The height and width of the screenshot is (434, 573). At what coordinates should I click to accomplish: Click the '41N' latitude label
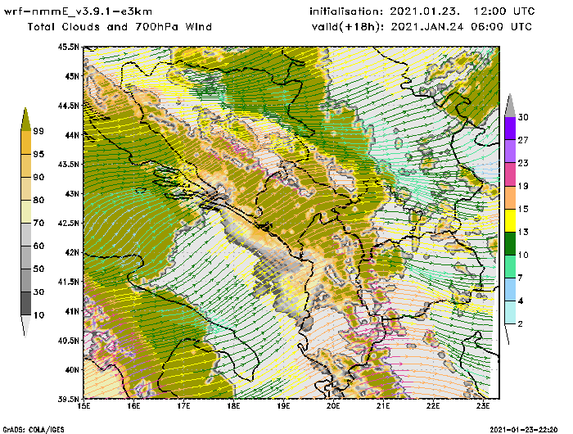click(x=72, y=311)
